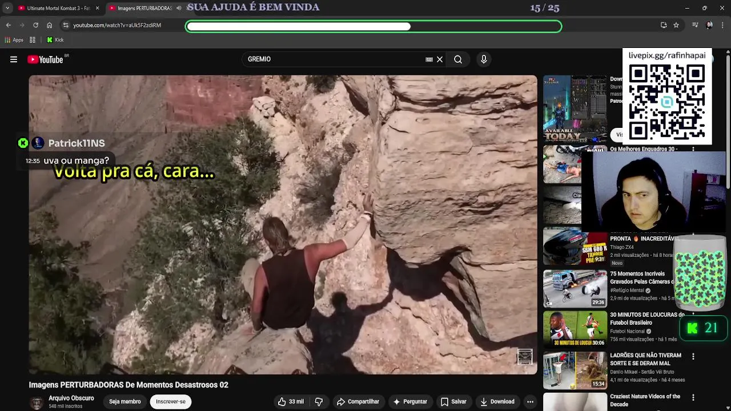This screenshot has height=411, width=731.
Task: Subscribe with the Inscrever-se button
Action: (x=171, y=402)
